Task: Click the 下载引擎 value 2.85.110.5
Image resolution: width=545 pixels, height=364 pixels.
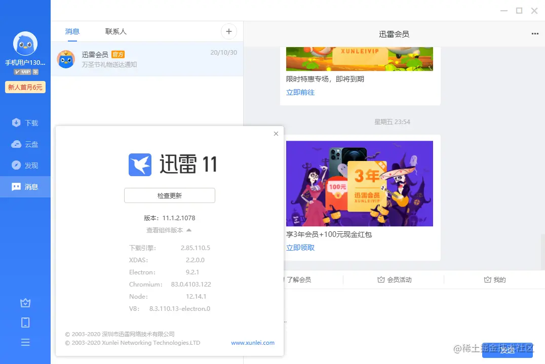Action: [x=196, y=248]
